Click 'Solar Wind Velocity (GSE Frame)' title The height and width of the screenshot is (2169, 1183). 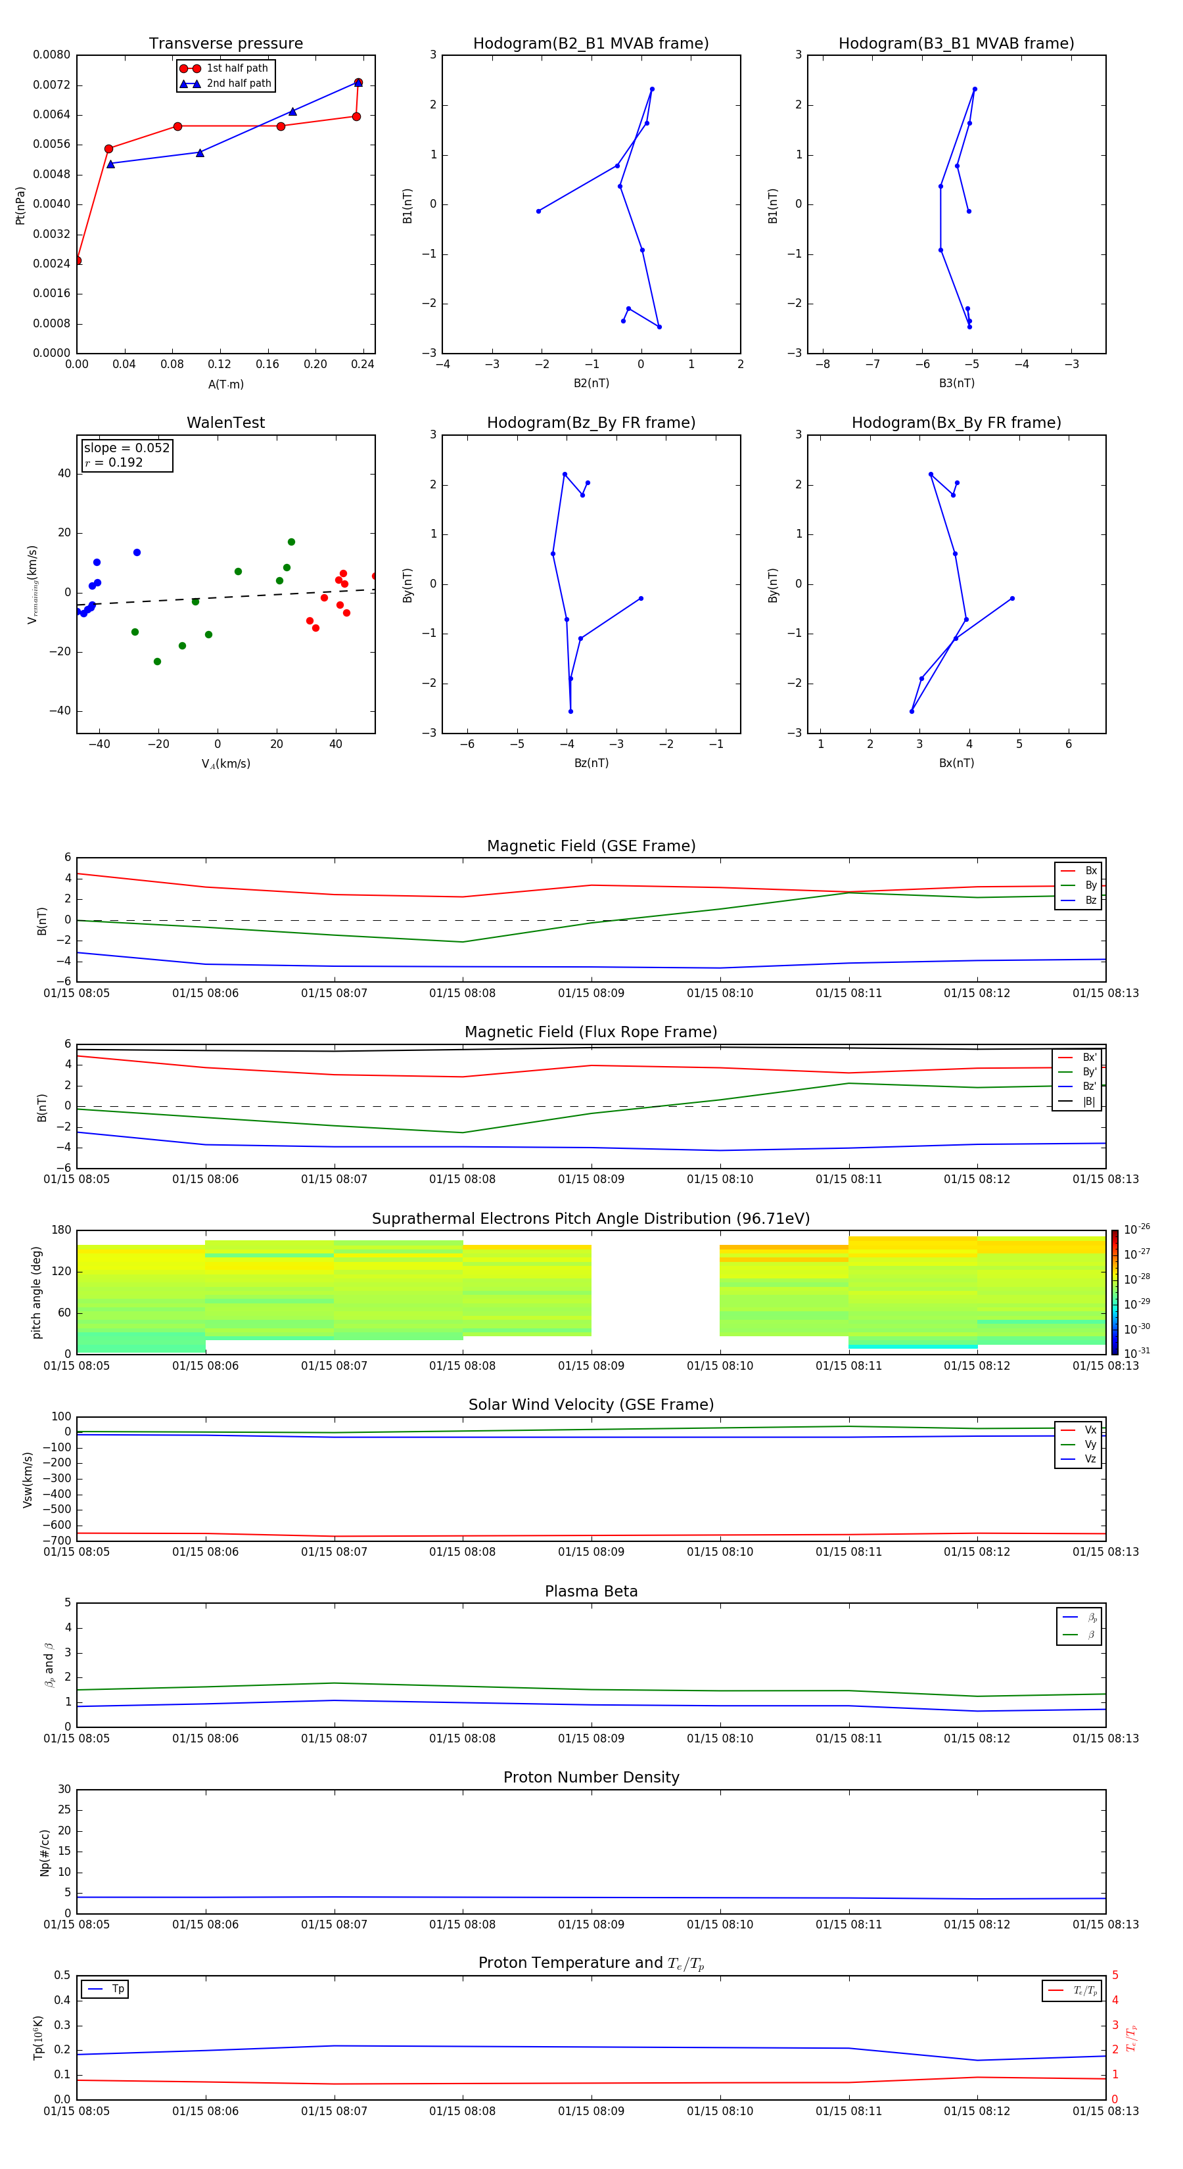pyautogui.click(x=591, y=1405)
